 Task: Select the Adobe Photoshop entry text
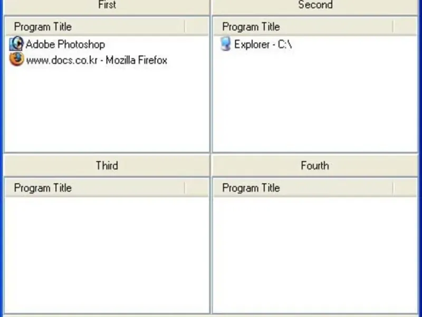(x=65, y=44)
